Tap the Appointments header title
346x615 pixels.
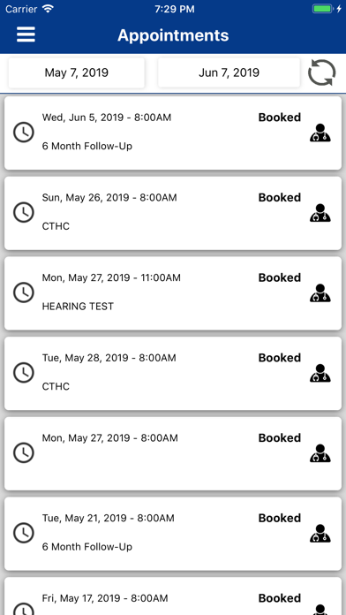(173, 35)
